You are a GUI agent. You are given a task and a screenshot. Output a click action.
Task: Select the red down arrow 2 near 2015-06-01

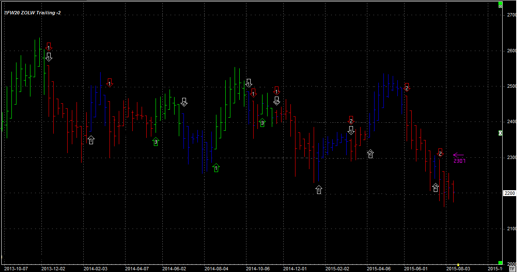(x=407, y=87)
